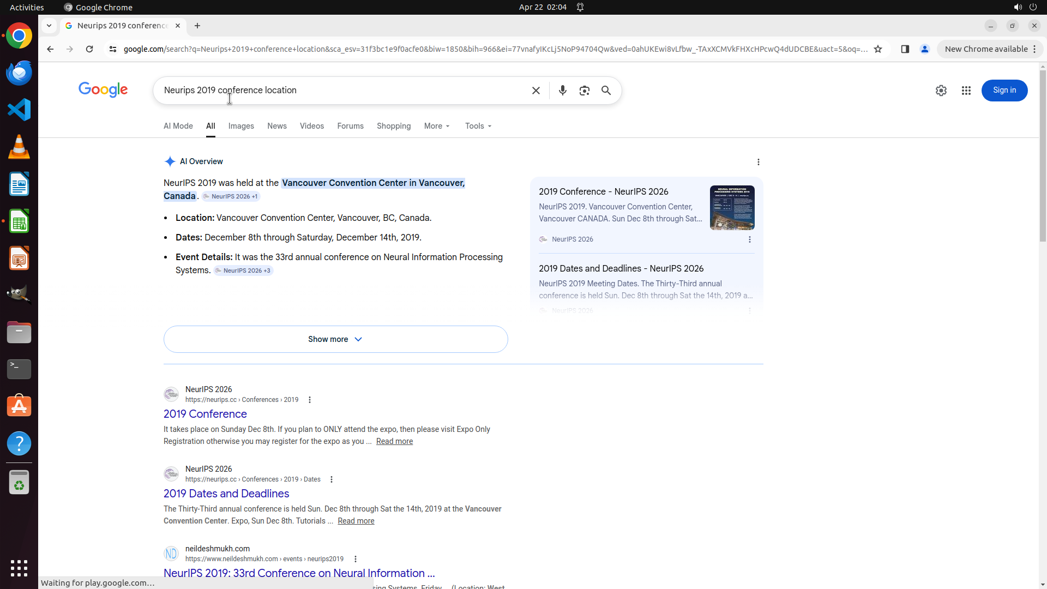
Task: Open Visual Studio Code from the dock
Action: click(19, 110)
